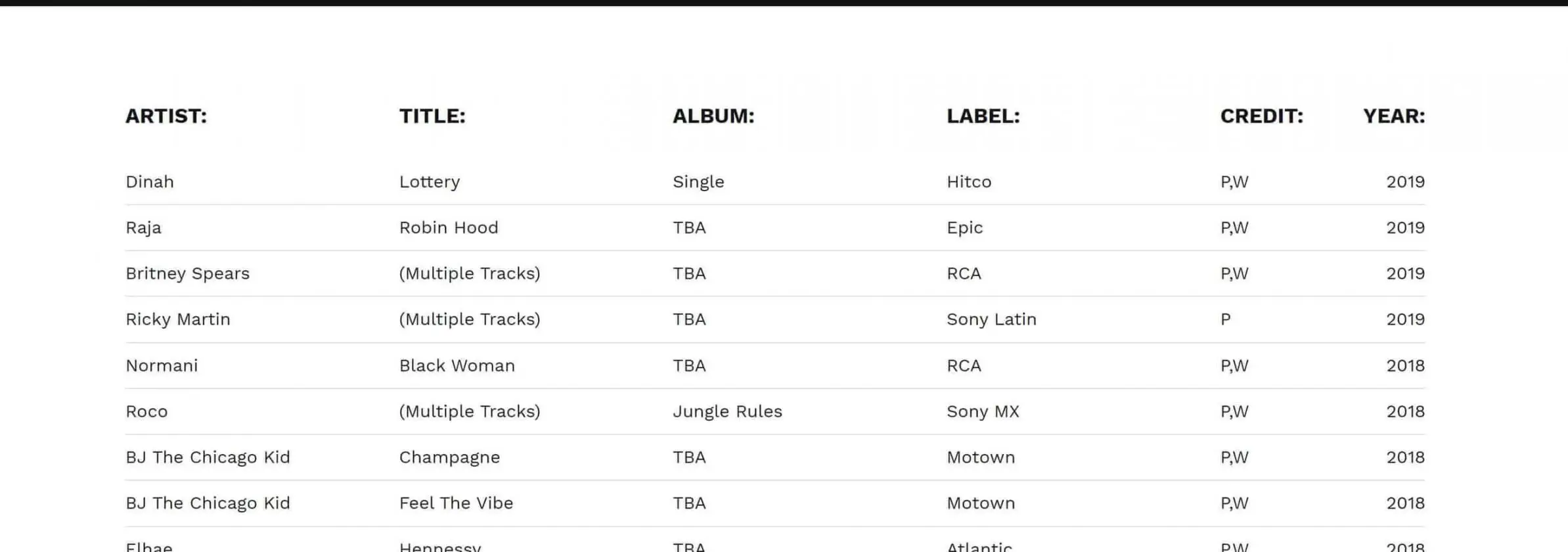Click the Normani artist entry
This screenshot has height=552, width=1568.
[162, 365]
